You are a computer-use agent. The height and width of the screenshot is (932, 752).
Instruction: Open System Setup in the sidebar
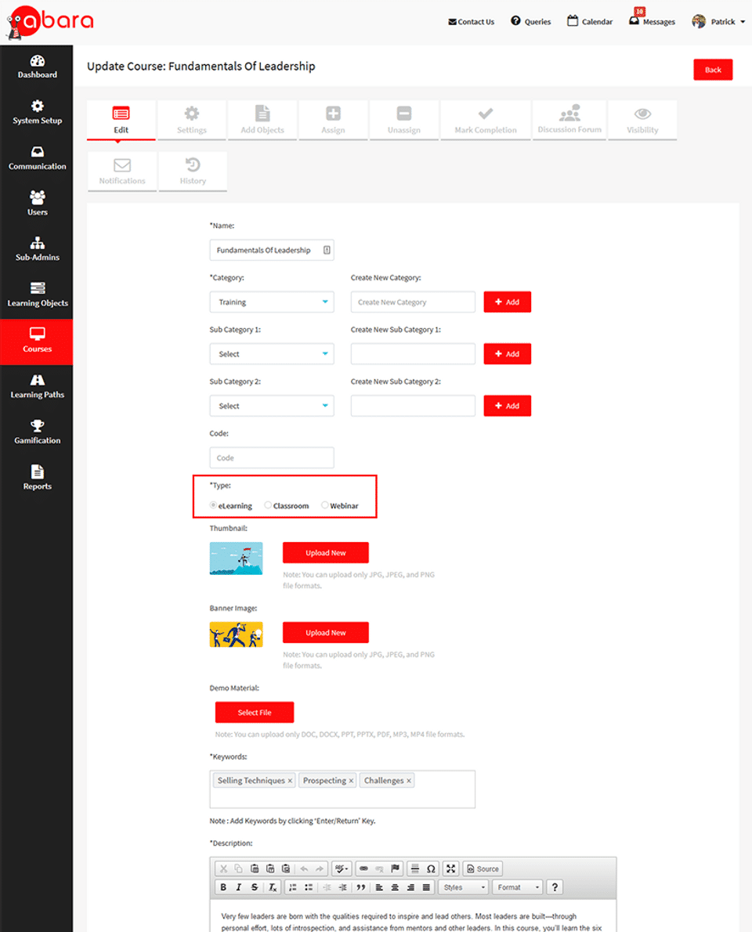click(x=37, y=112)
